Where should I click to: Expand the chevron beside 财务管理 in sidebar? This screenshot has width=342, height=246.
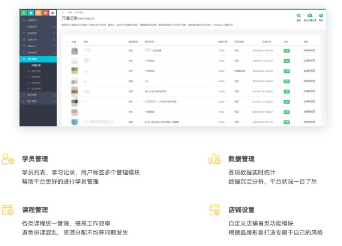pos(54,95)
